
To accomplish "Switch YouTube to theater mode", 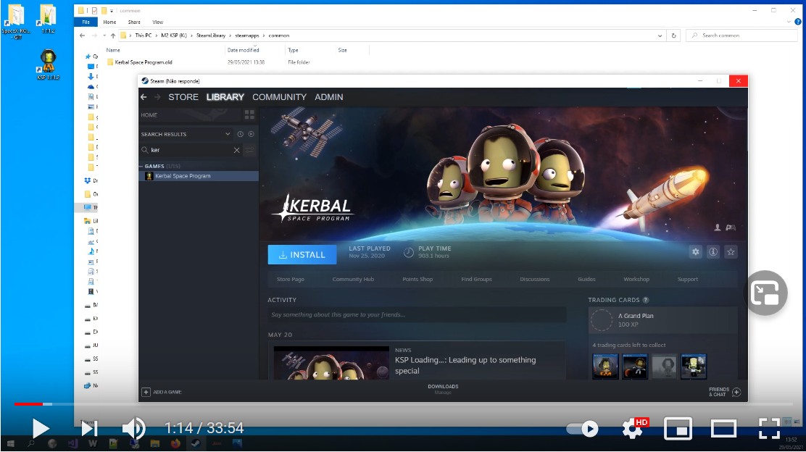I will (723, 428).
